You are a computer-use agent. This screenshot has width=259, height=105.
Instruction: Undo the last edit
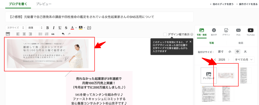tap(63, 34)
